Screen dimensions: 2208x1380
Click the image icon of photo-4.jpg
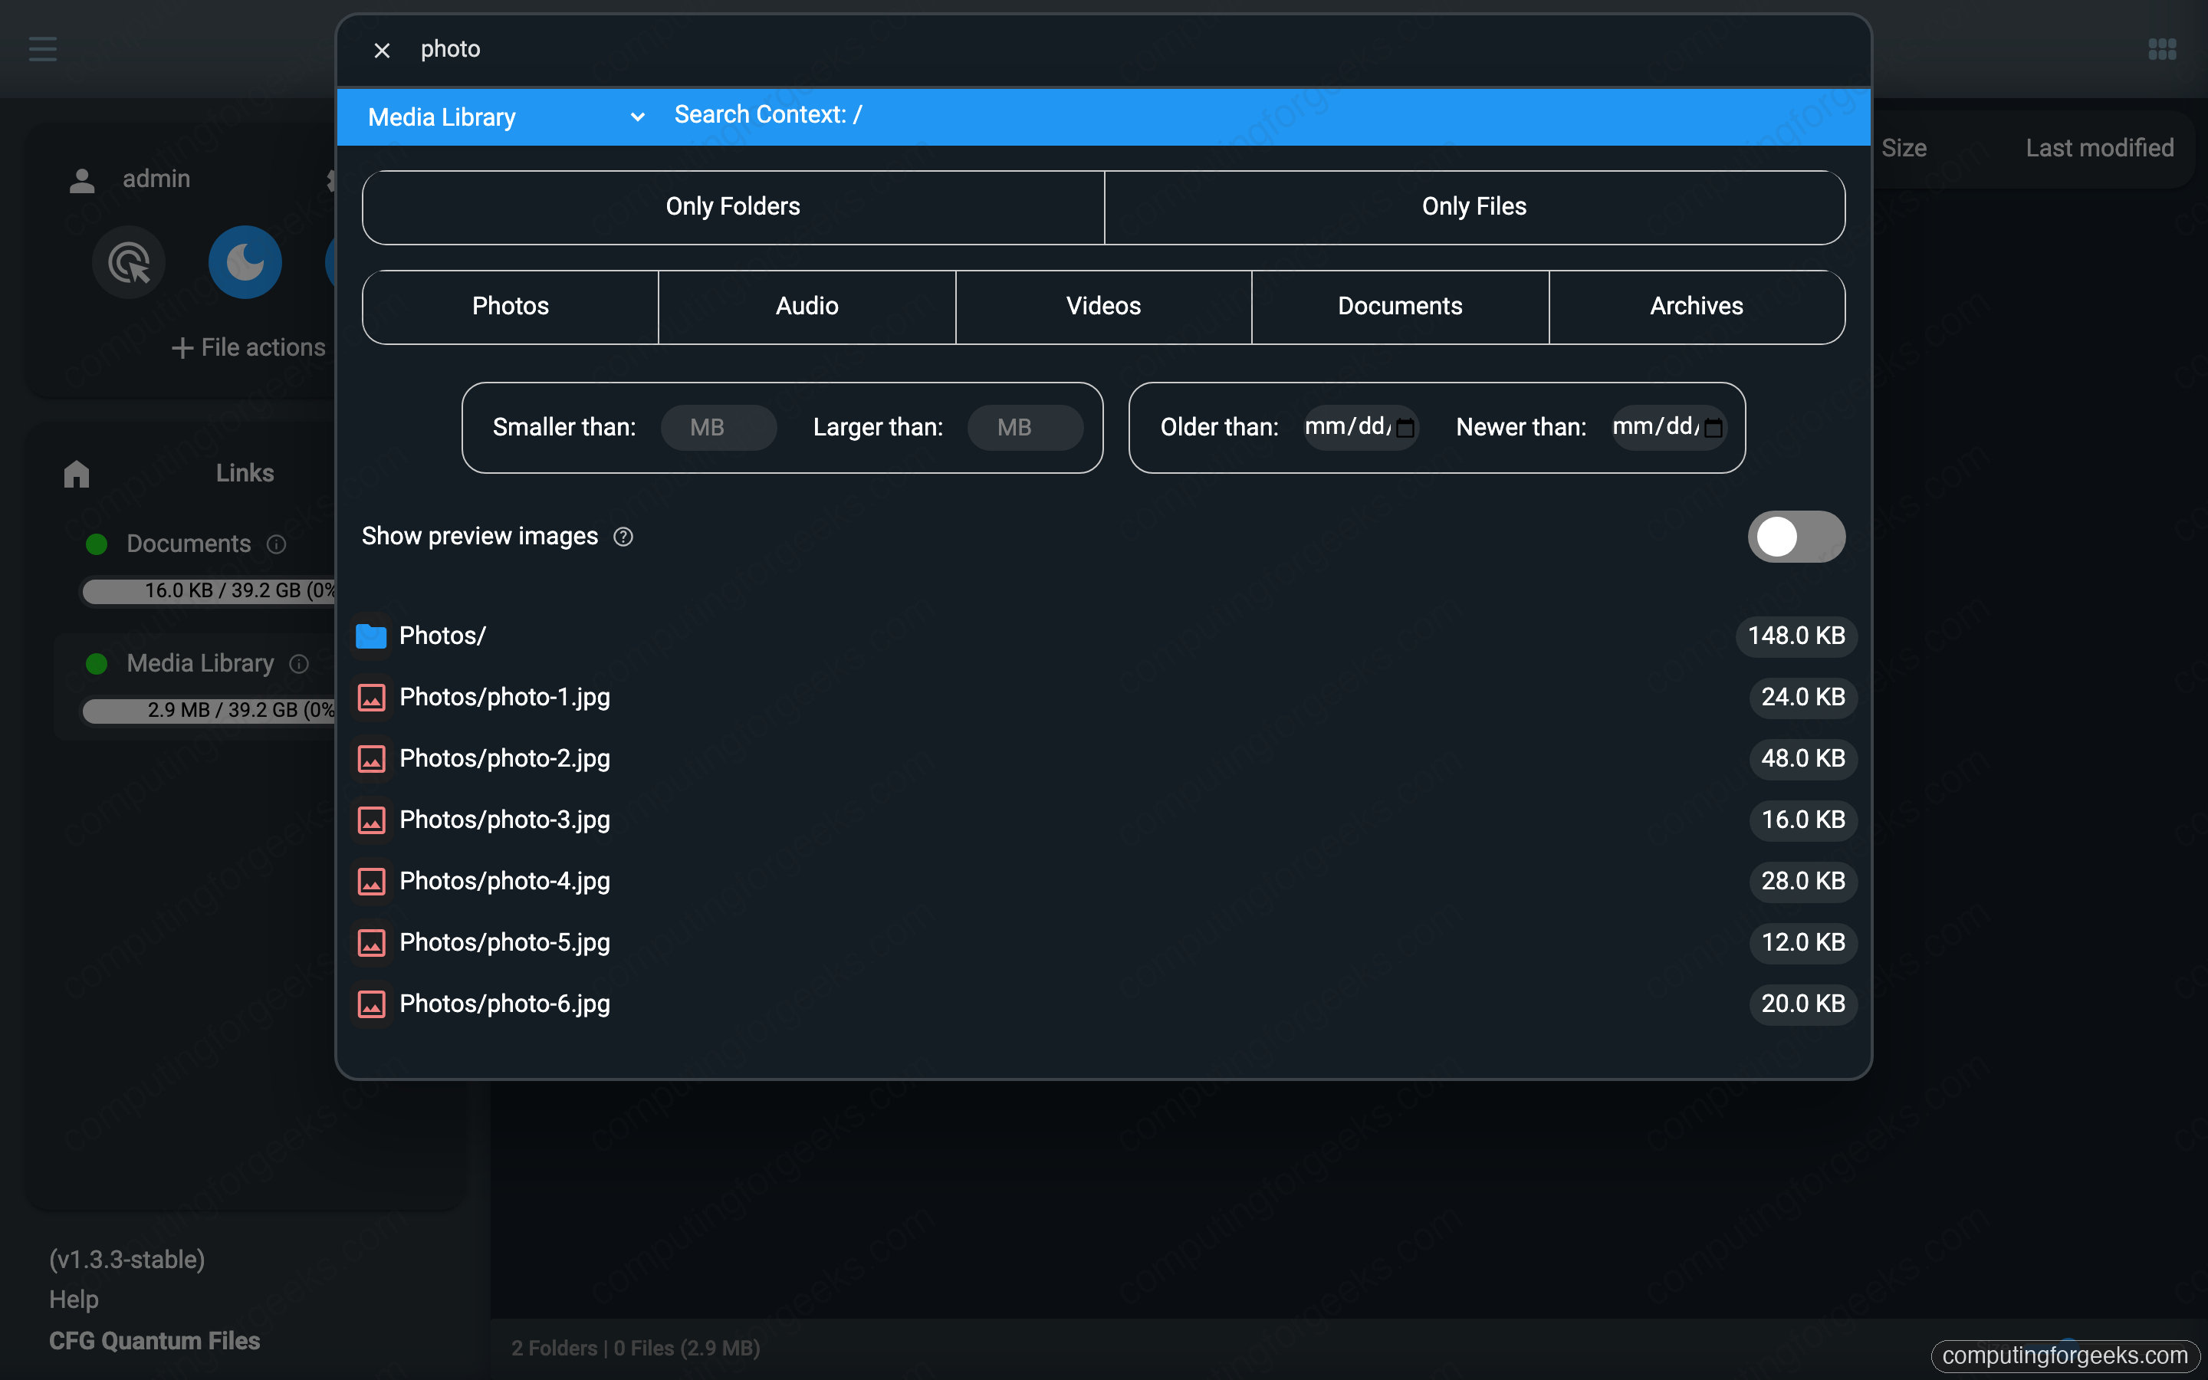pos(371,881)
